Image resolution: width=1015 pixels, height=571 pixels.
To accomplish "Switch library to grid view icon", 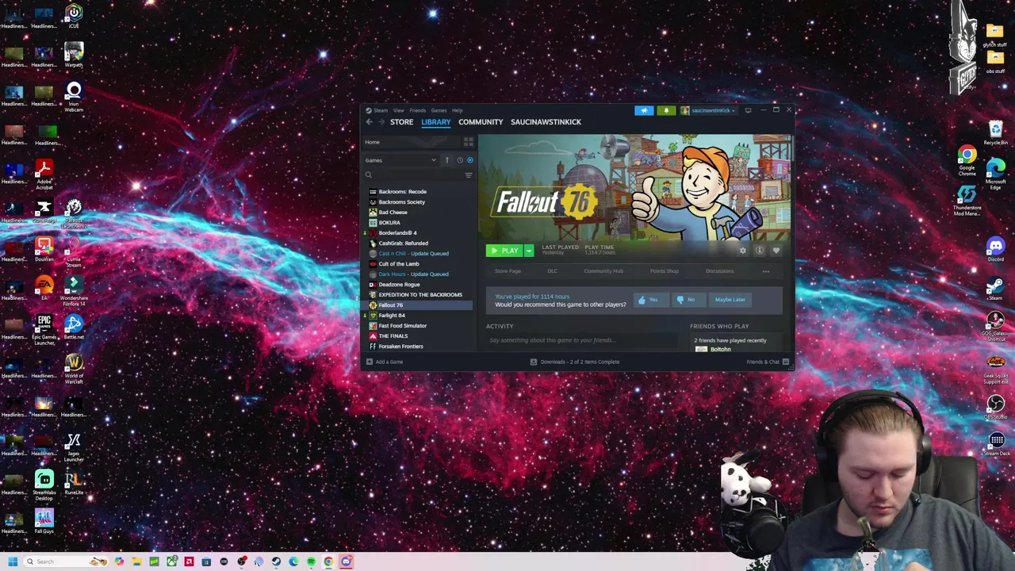I will pos(469,142).
